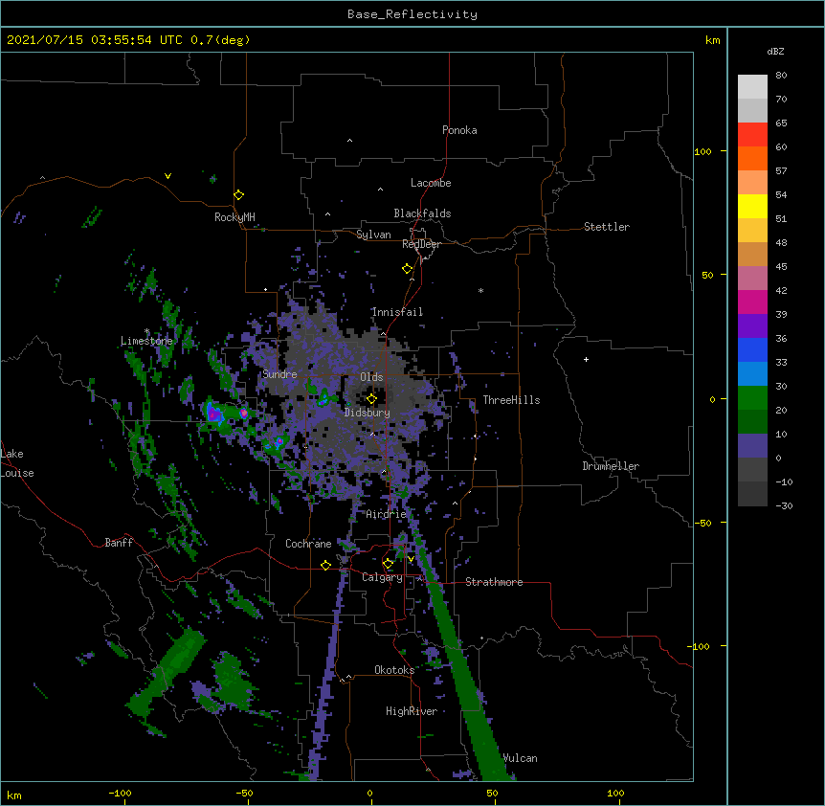This screenshot has height=806, width=825.
Task: Click the Drumheller town label
Action: click(611, 466)
